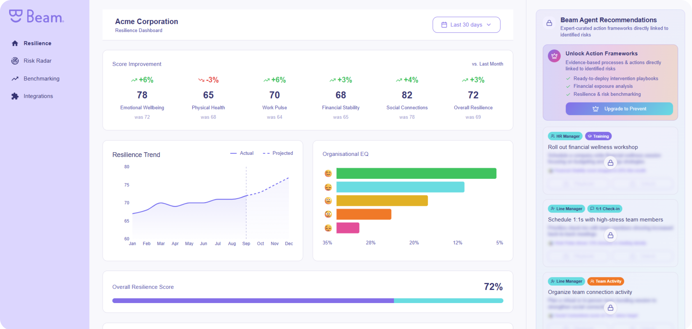This screenshot has height=329, width=692.
Task: Click the Overall Resilience label in score row
Action: (473, 108)
